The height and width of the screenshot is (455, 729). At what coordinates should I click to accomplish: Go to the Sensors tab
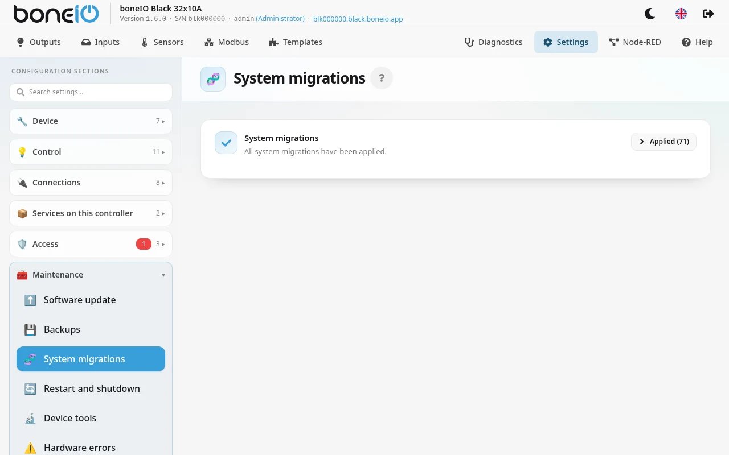(162, 42)
